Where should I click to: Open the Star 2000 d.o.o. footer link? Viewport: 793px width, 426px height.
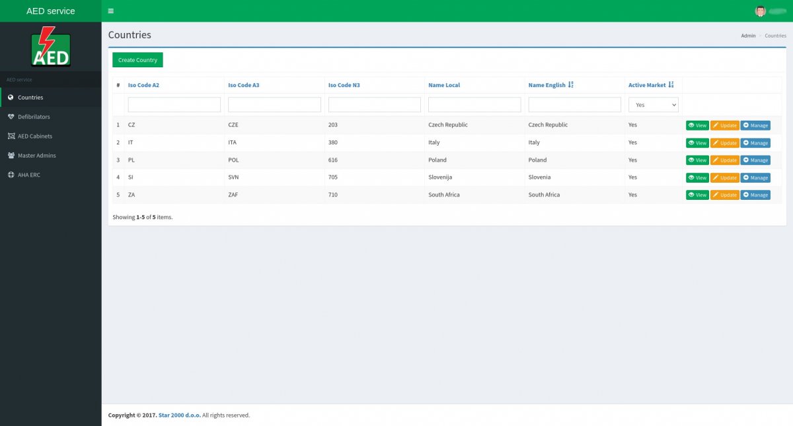[x=179, y=415]
